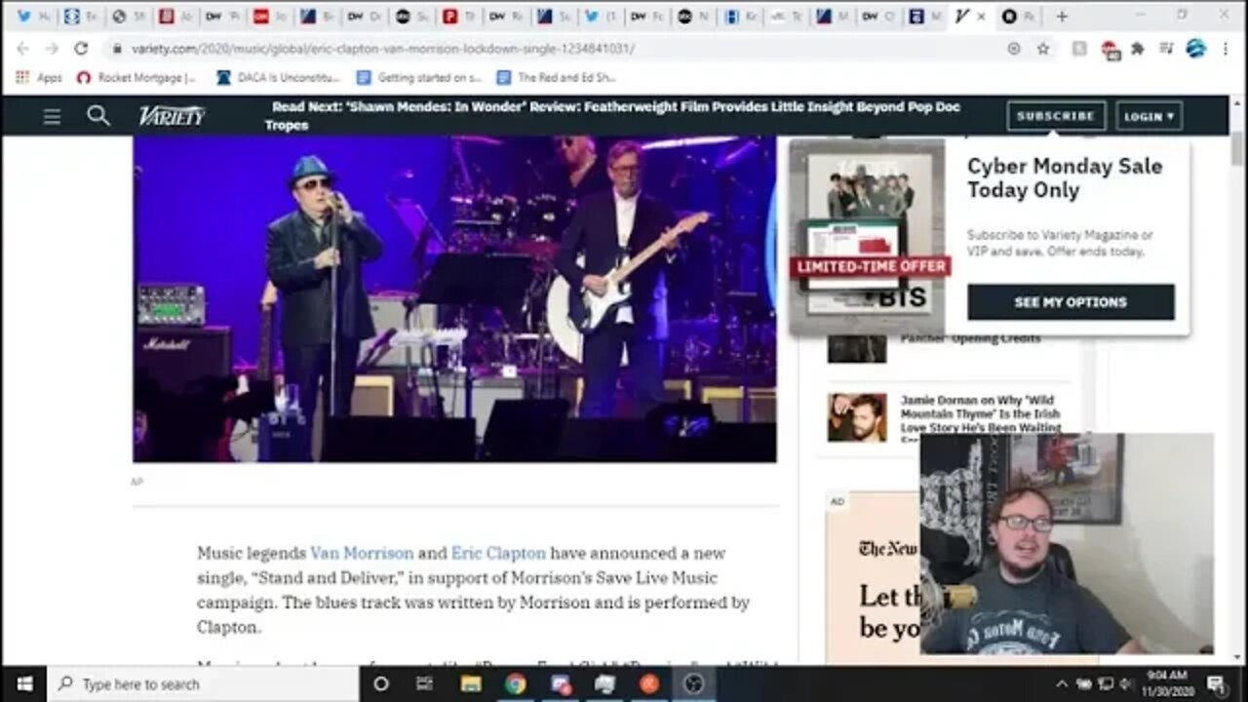Open Eric Clapton link in article
Screen dimensions: 1248x702
(498, 553)
